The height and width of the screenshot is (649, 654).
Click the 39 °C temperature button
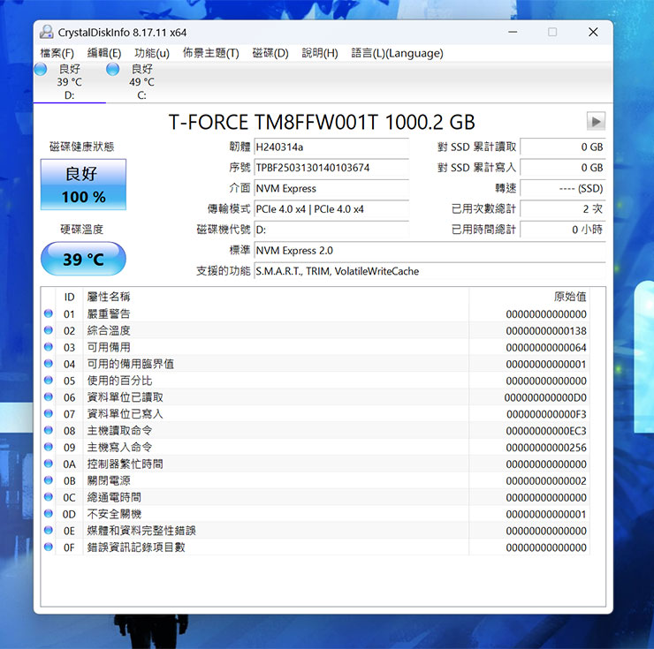pyautogui.click(x=83, y=259)
